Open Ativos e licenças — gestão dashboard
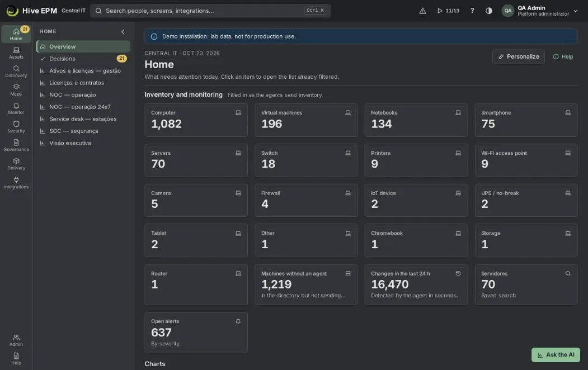588x370 pixels. 83,71
